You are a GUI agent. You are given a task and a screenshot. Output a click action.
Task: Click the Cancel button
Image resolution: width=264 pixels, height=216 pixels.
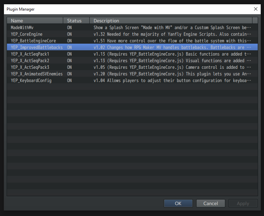point(211,203)
